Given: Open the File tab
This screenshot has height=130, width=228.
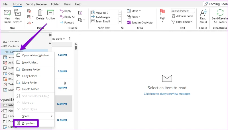Looking at the screenshot, I should [x=5, y=4].
